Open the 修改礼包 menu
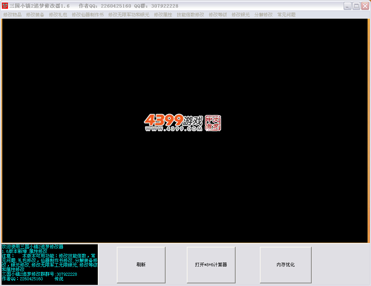 pos(58,15)
